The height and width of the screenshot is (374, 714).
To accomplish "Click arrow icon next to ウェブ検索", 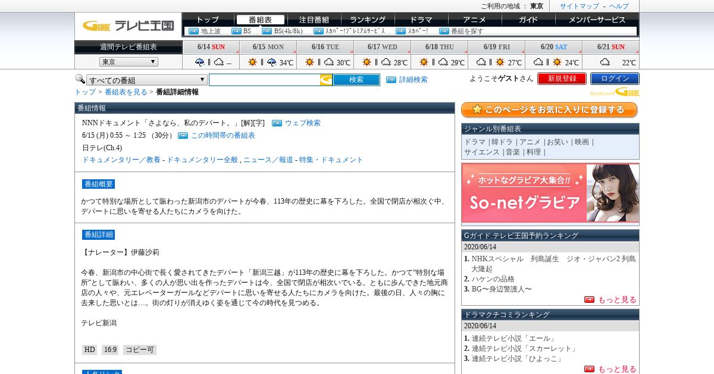I will (277, 123).
